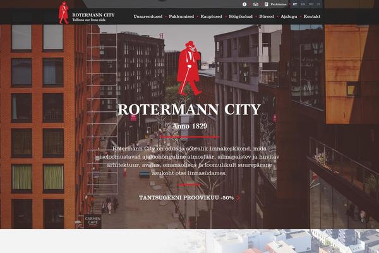Open the Söögikohad menu item
This screenshot has height=253, width=379.
coord(241,16)
